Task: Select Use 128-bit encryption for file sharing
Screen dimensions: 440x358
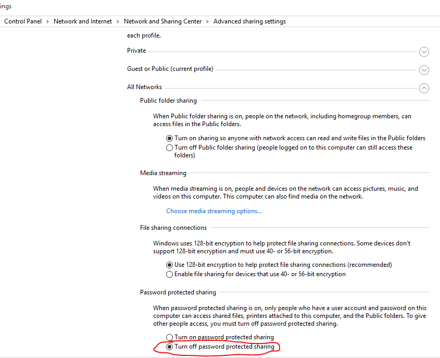Action: (x=169, y=264)
